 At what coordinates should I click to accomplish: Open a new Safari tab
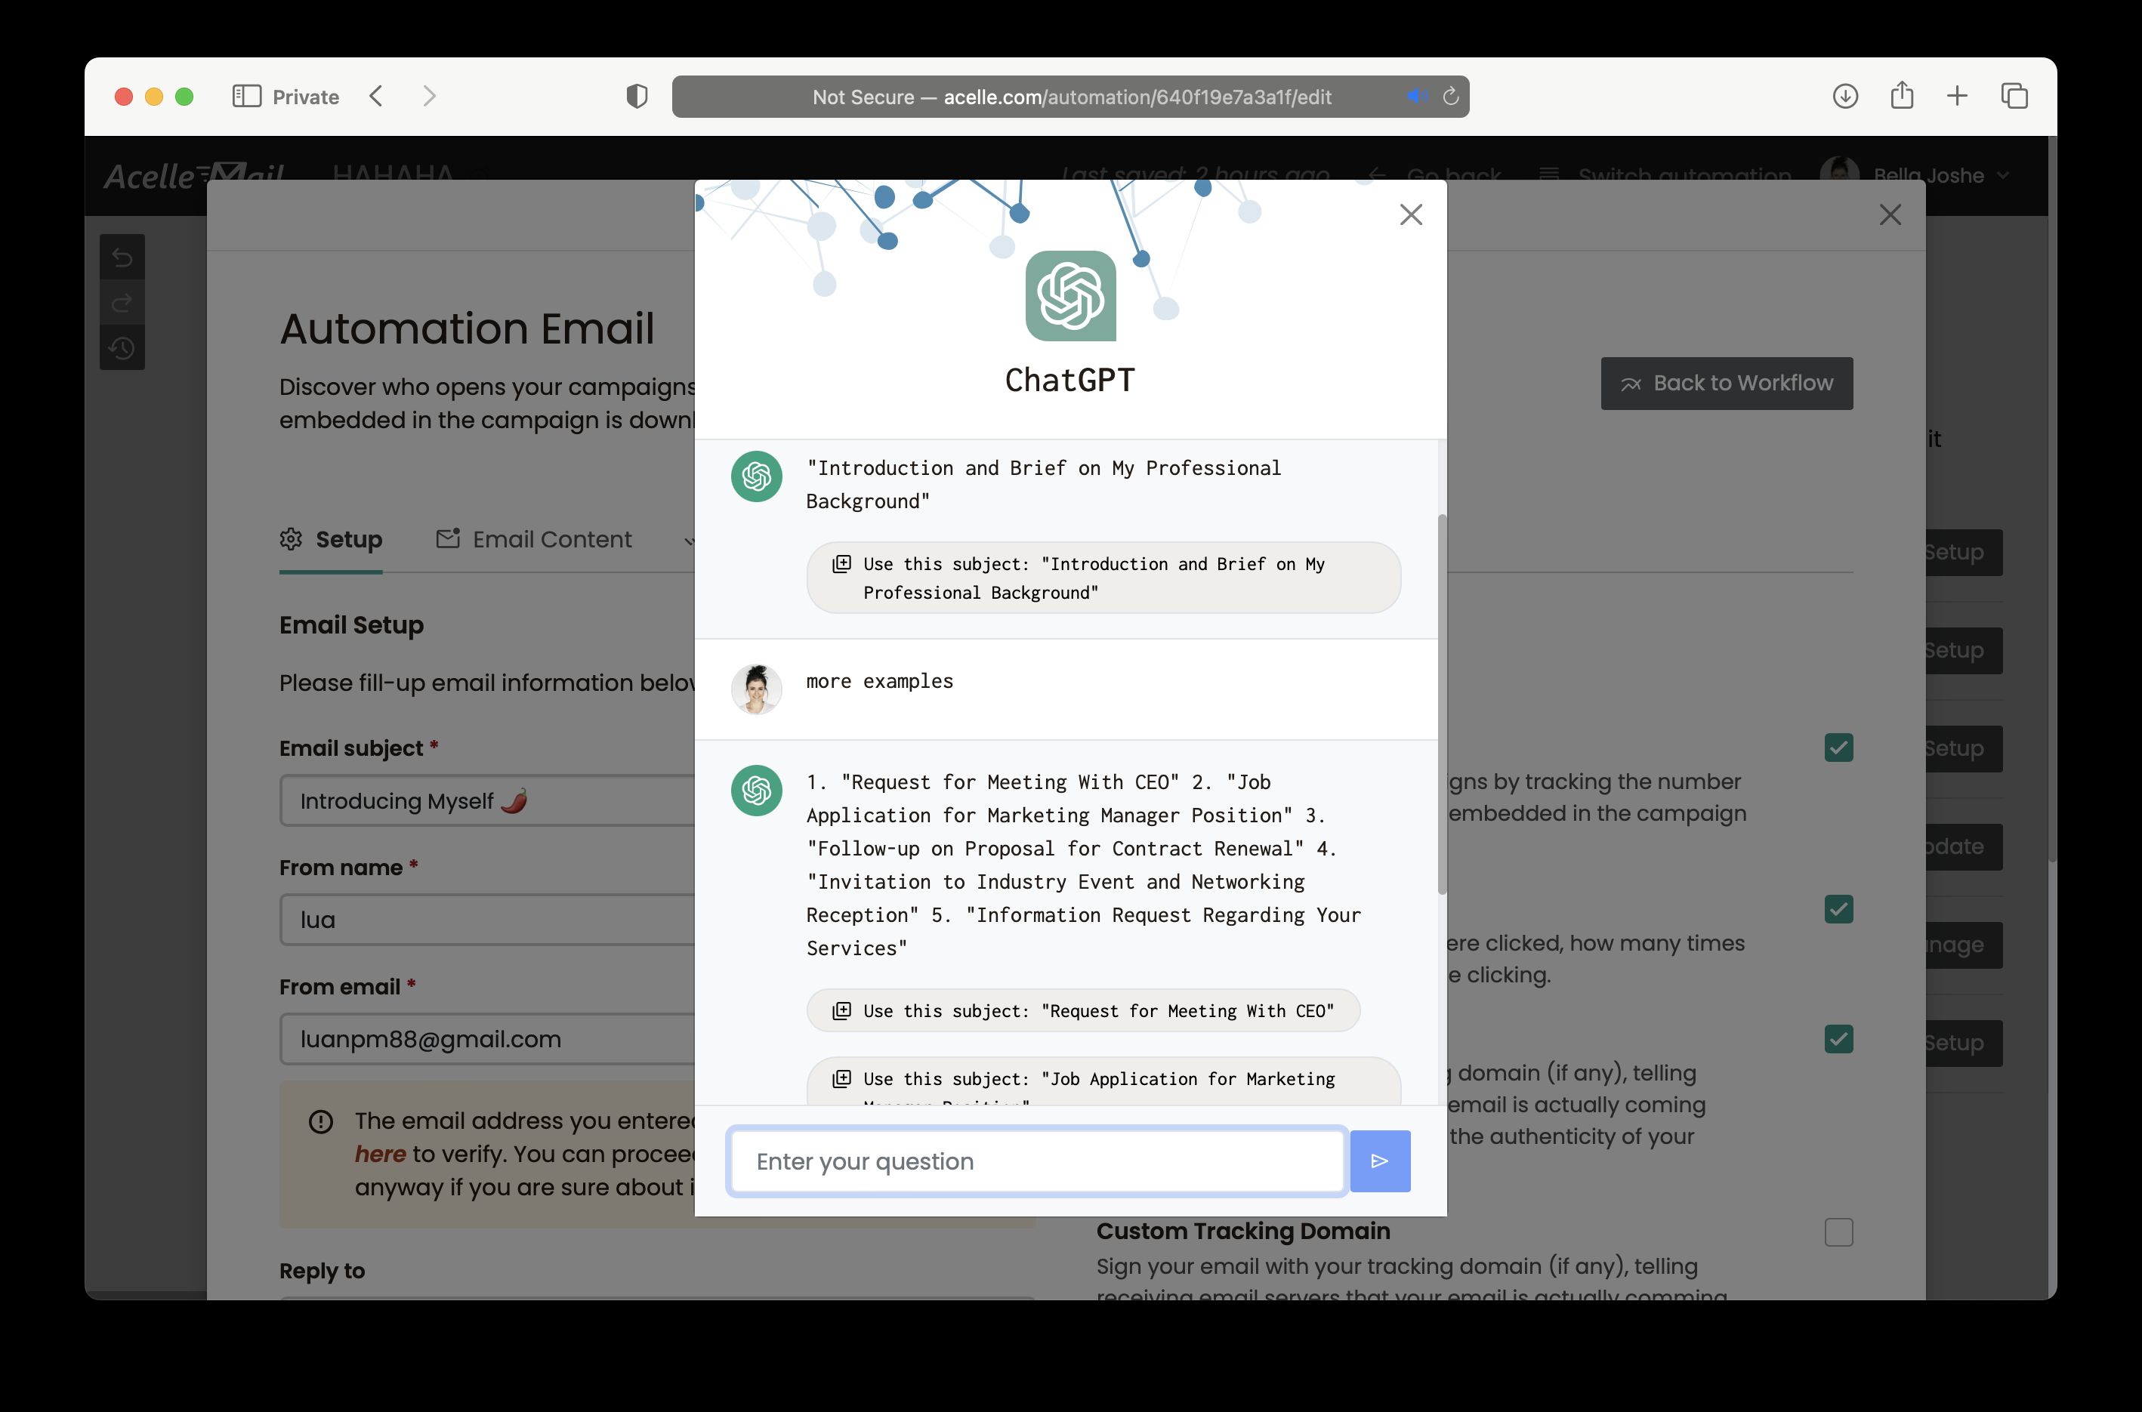pyautogui.click(x=1956, y=97)
